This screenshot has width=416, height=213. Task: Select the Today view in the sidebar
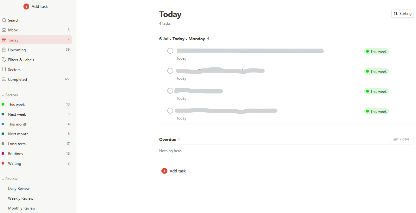click(36, 40)
